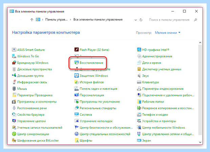Open Подключения к удаленным рабоч... link
210x152 pixels.
click(x=168, y=95)
